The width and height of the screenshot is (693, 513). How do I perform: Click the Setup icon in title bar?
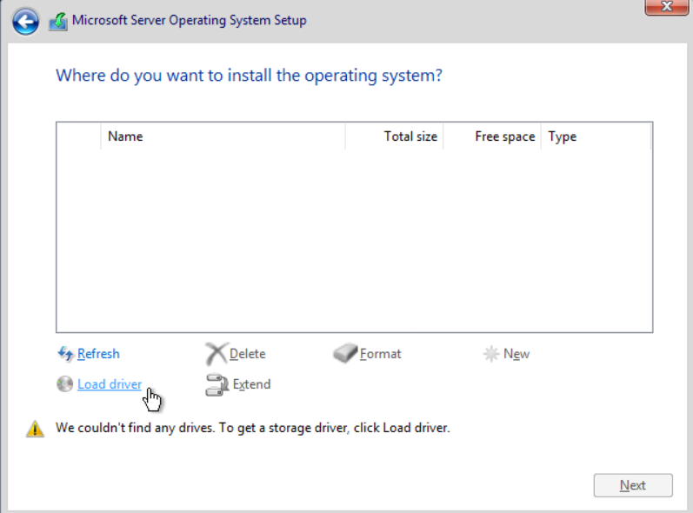(x=58, y=21)
